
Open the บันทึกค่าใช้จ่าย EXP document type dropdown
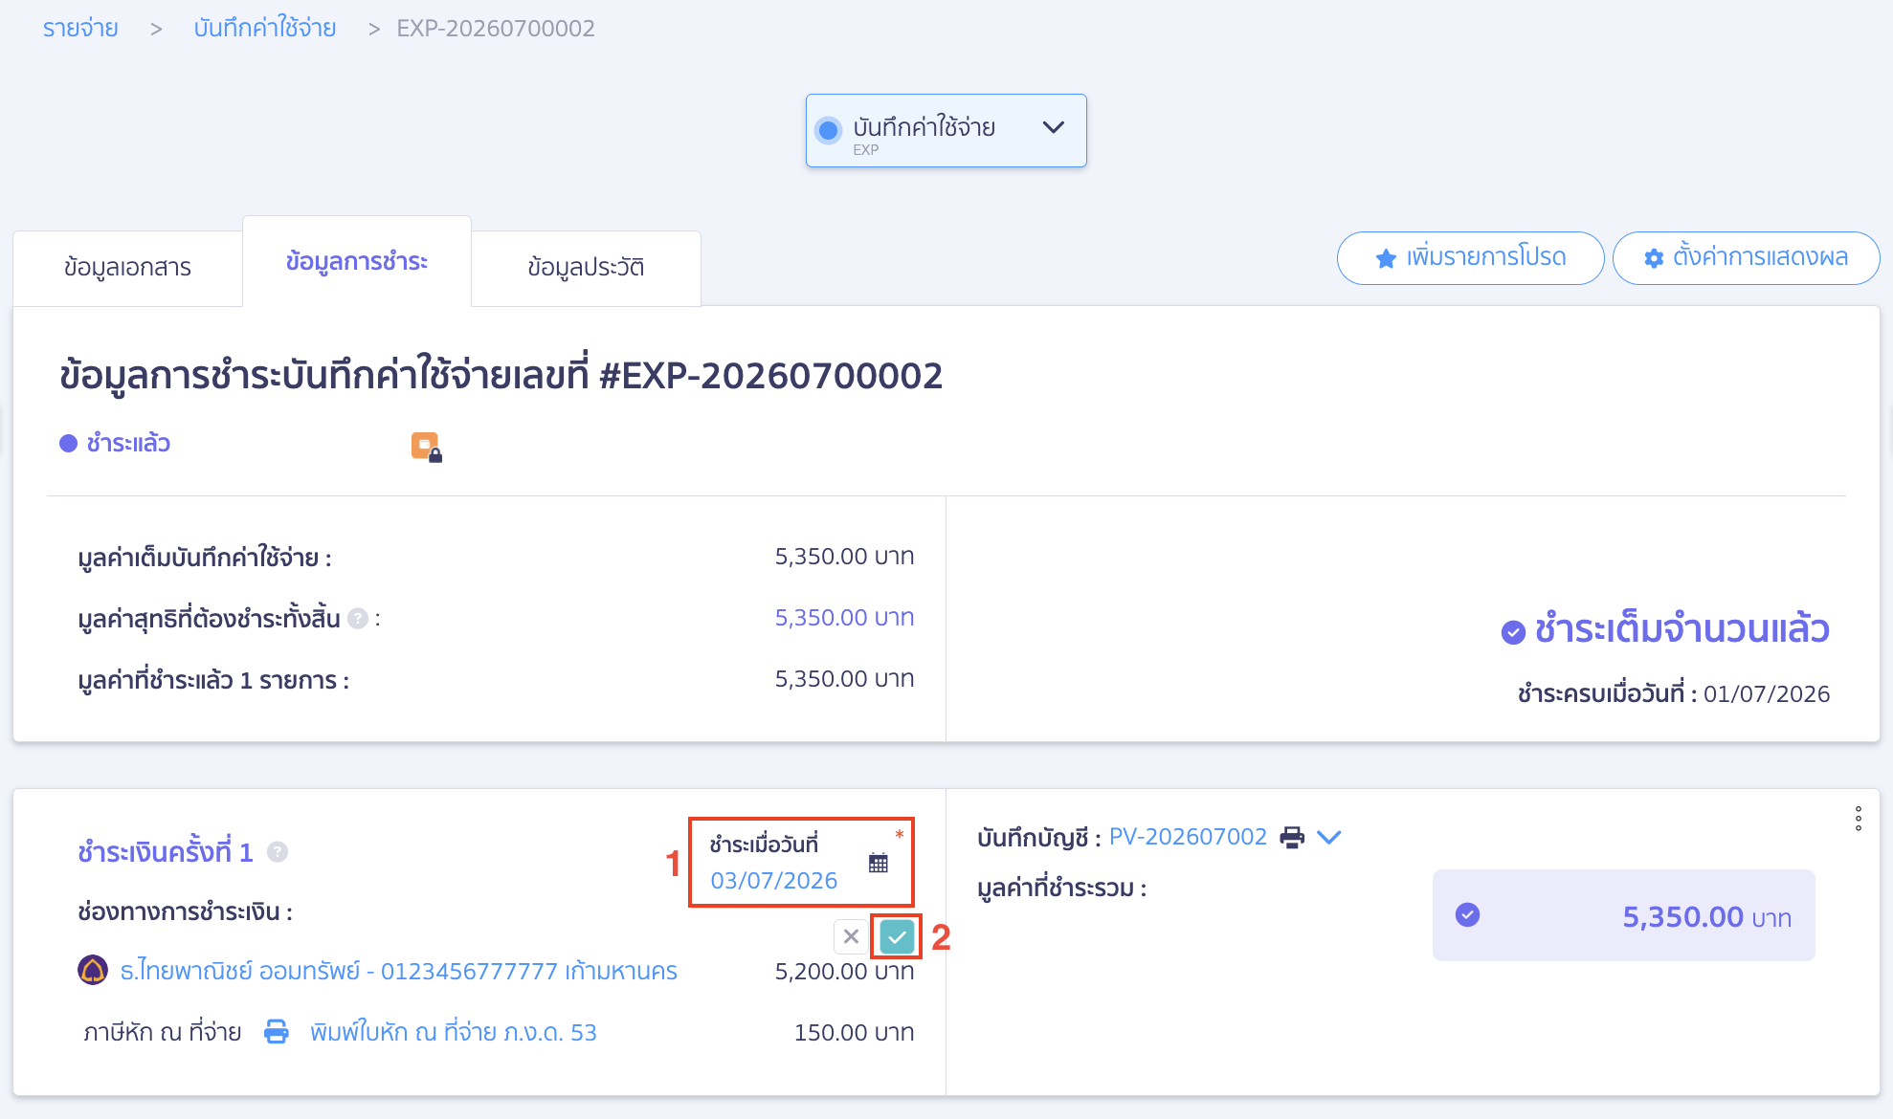pyautogui.click(x=946, y=131)
